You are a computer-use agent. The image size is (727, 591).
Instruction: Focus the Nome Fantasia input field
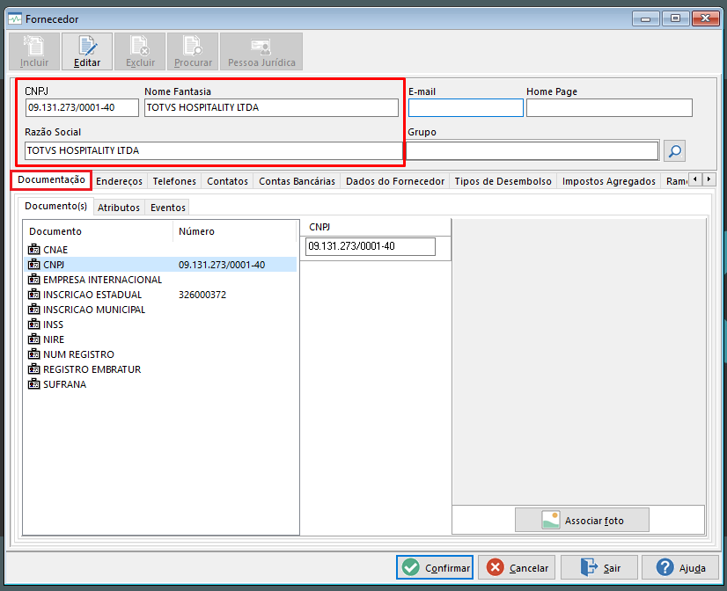coord(271,107)
